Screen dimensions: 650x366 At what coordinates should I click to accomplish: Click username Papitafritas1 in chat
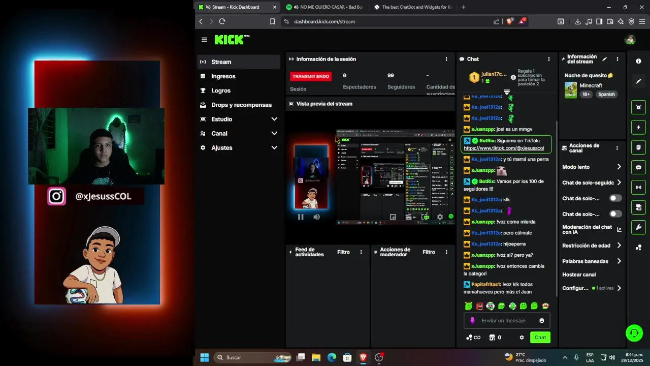click(486, 285)
